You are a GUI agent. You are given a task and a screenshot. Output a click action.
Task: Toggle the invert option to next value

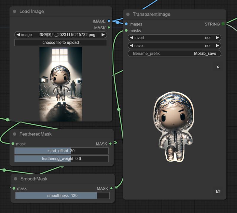217,38
